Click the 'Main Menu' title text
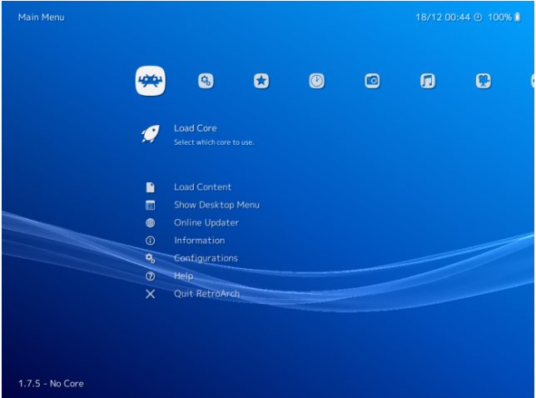This screenshot has width=536, height=398. [41, 17]
